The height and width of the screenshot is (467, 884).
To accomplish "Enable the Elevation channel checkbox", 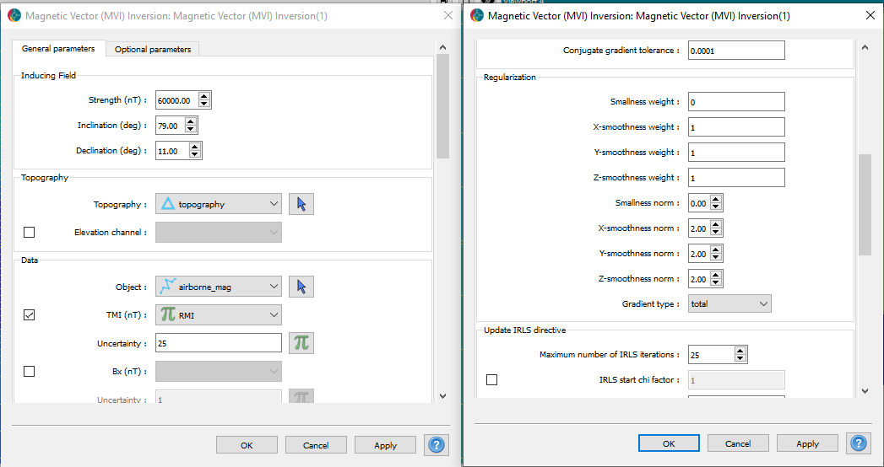I will tap(30, 232).
